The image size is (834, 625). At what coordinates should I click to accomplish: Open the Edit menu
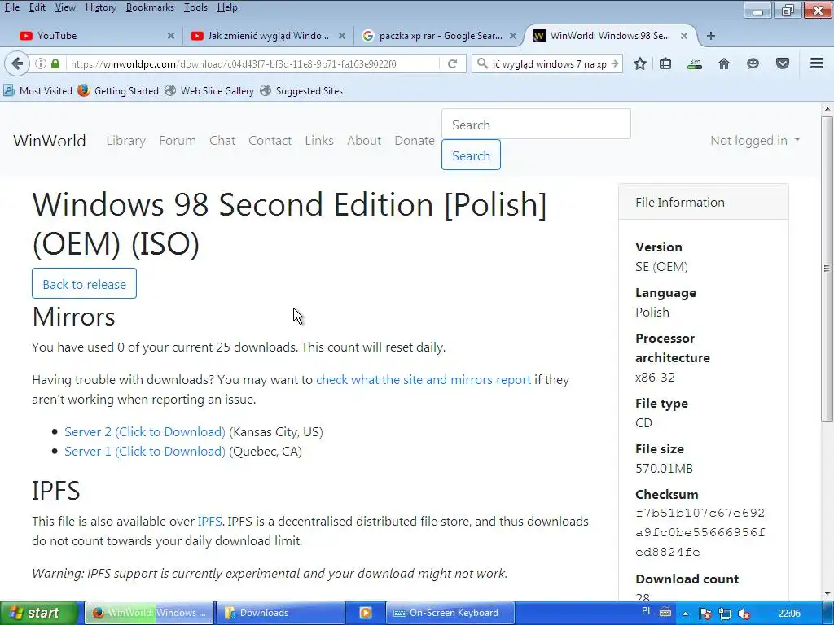tap(37, 7)
